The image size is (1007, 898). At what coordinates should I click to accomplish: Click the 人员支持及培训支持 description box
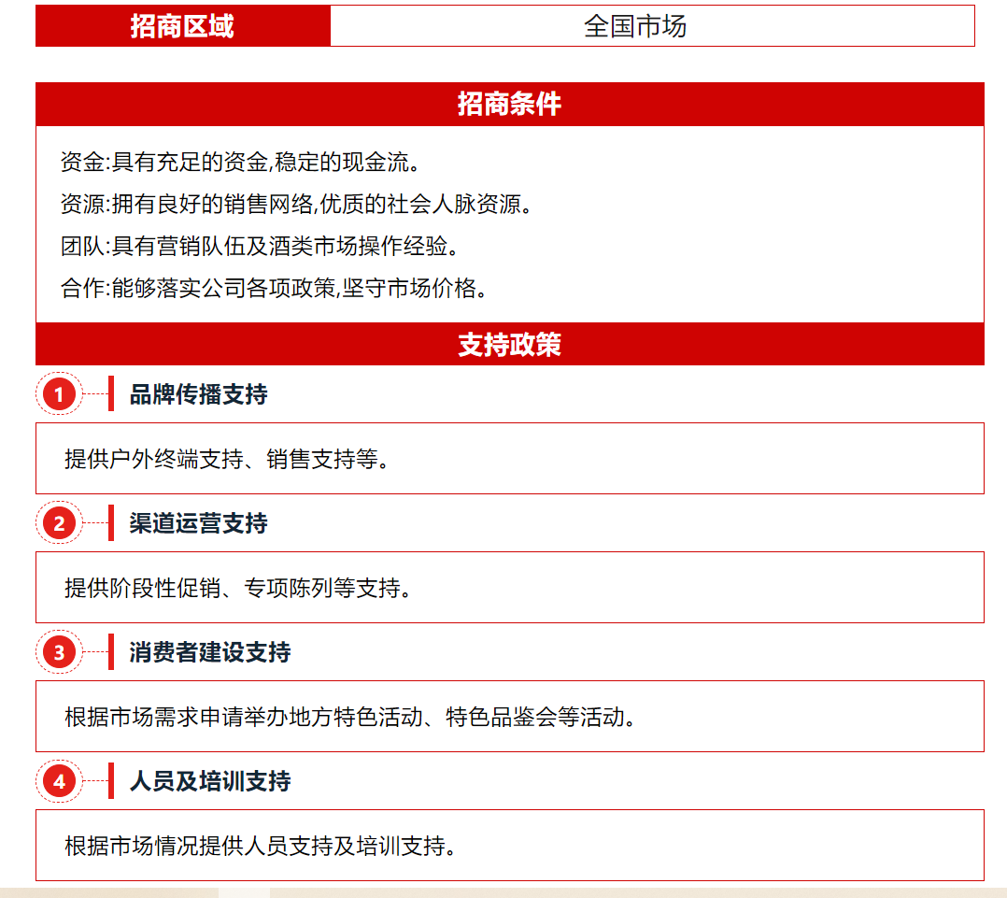[509, 846]
